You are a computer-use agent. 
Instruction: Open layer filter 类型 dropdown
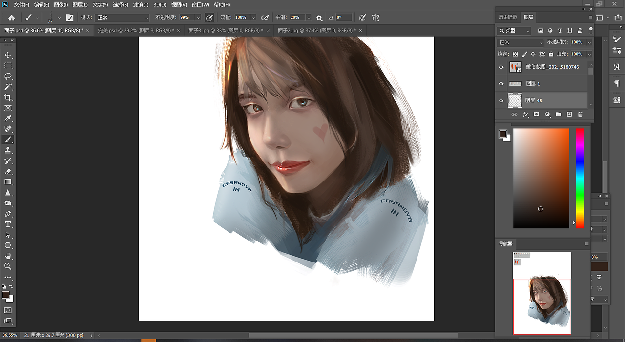point(514,31)
